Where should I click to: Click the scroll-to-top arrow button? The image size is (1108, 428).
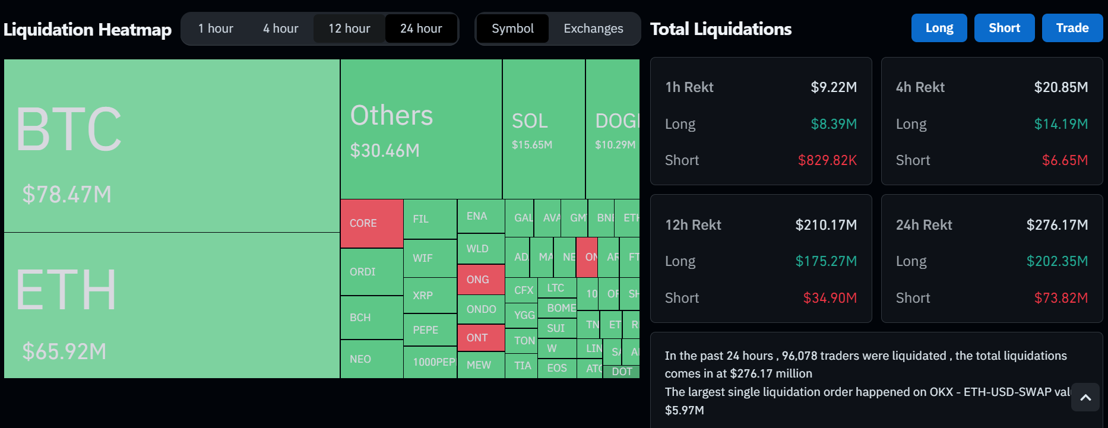click(x=1085, y=398)
